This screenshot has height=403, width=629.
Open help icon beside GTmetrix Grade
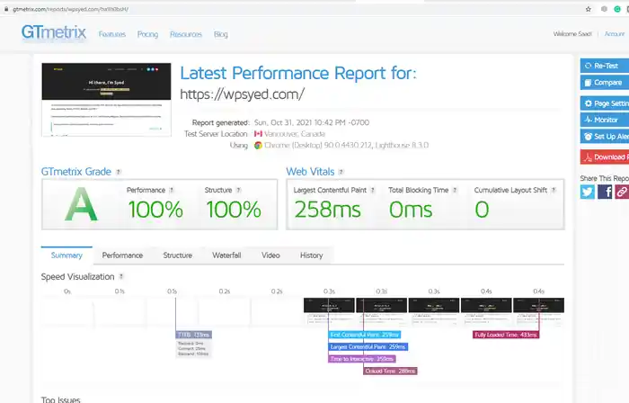coord(119,172)
